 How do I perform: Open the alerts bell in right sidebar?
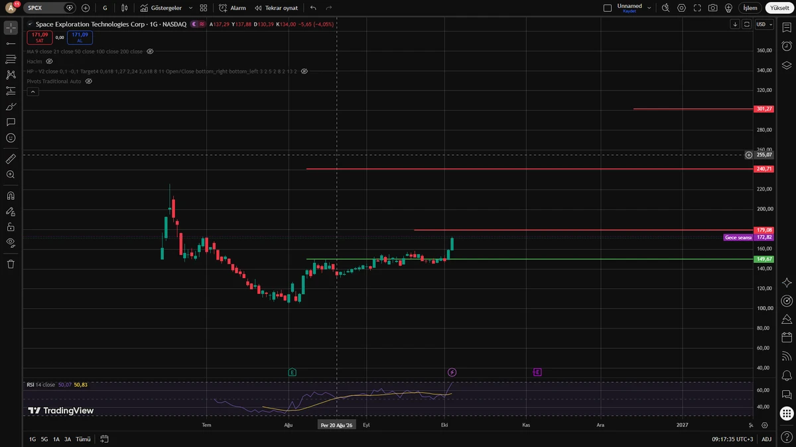coord(787,375)
